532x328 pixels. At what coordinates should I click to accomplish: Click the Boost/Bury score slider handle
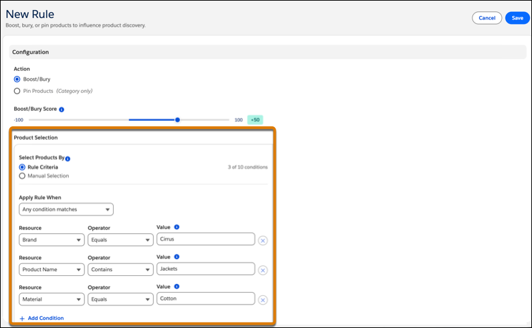[177, 120]
